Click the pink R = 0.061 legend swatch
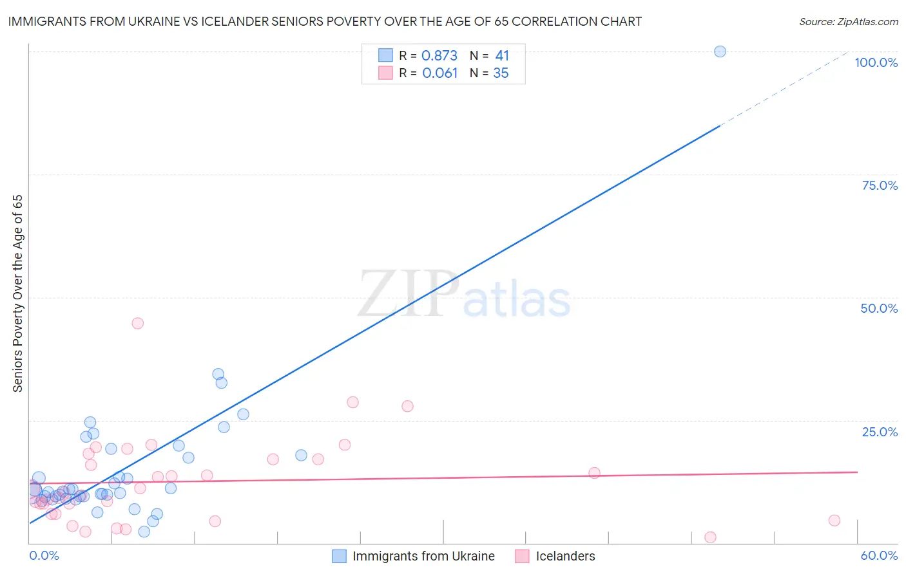 click(385, 73)
